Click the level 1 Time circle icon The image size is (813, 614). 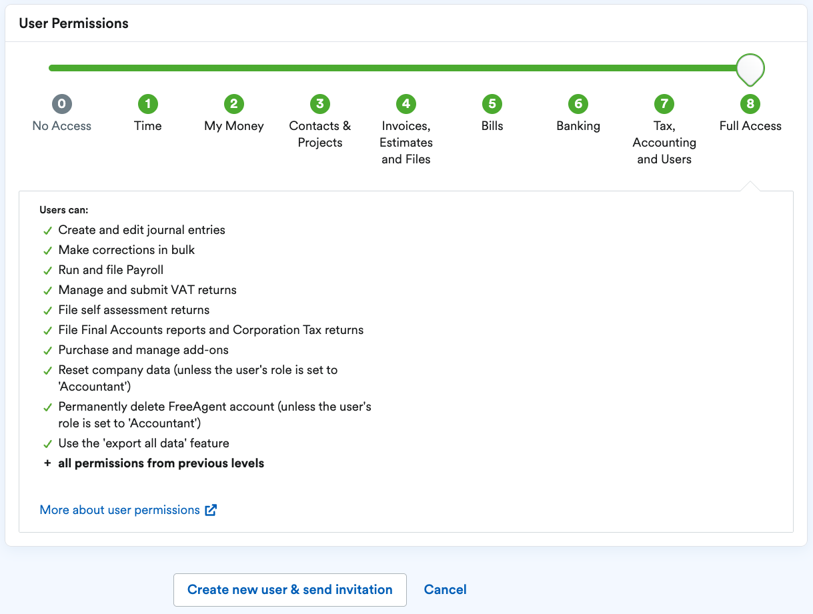coord(147,104)
